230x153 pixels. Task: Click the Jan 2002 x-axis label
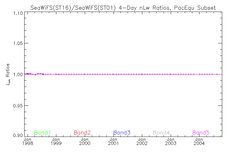pyautogui.click(x=142, y=141)
